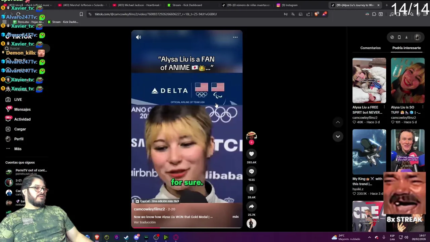Like the video with the heart icon
The width and height of the screenshot is (430, 242).
click(251, 154)
